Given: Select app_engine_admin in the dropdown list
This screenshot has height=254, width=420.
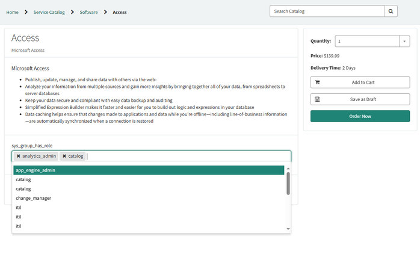Looking at the screenshot, I should pyautogui.click(x=149, y=170).
